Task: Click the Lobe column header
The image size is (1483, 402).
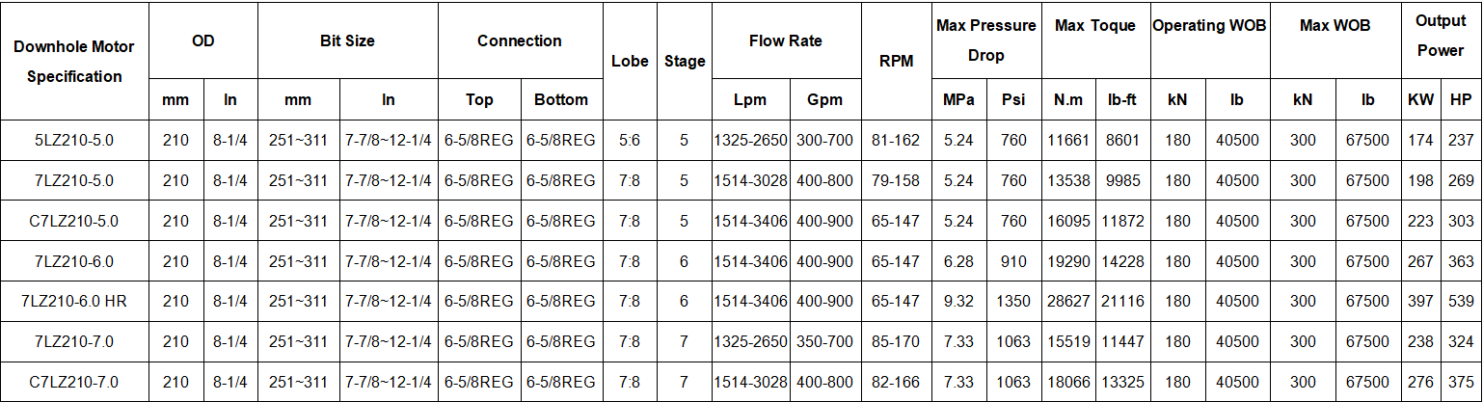Action: tap(630, 61)
